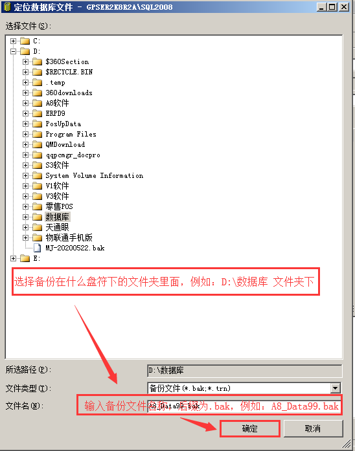355x451 pixels.
Task: Expand the C: drive node
Action: pos(13,41)
